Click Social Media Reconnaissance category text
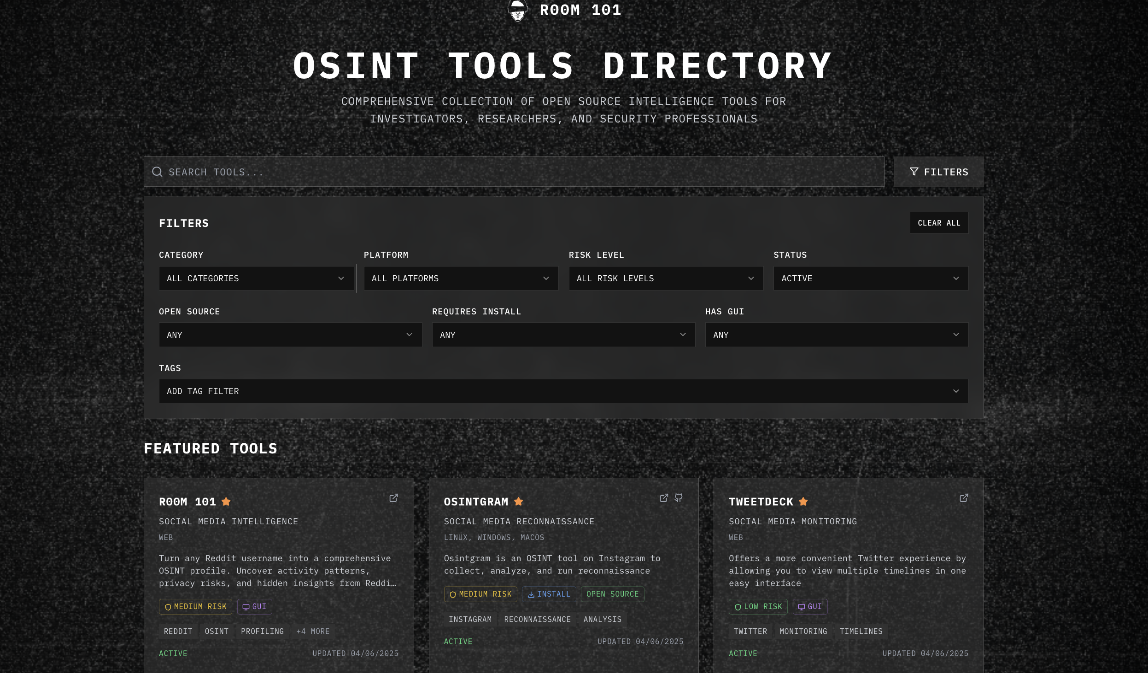 [519, 522]
